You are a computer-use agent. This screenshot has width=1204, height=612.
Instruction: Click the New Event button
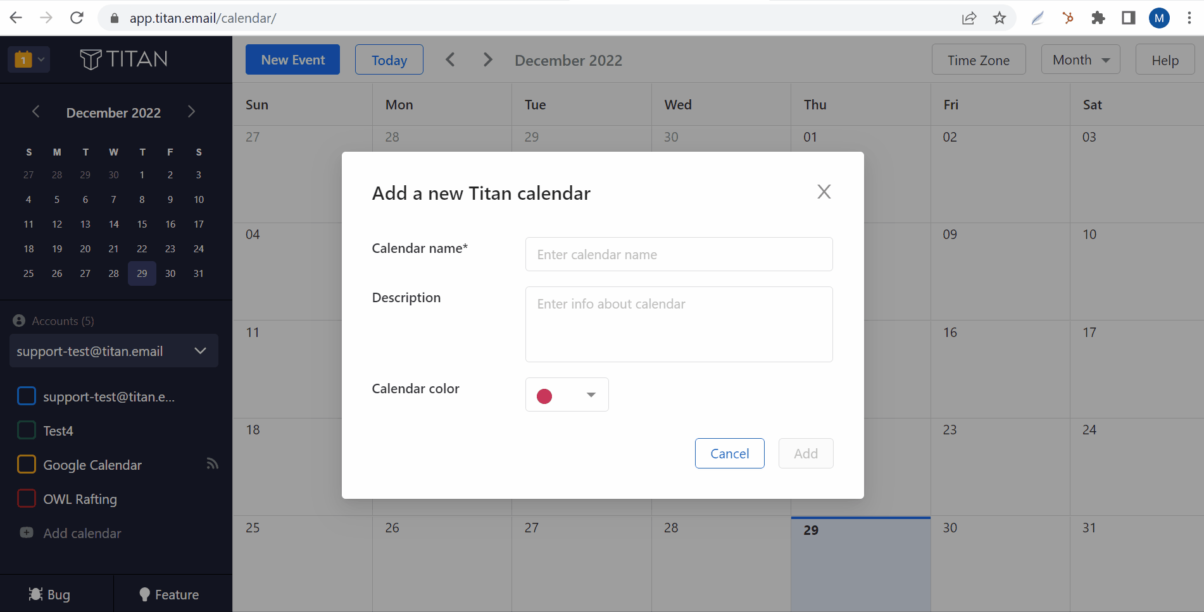pyautogui.click(x=292, y=59)
